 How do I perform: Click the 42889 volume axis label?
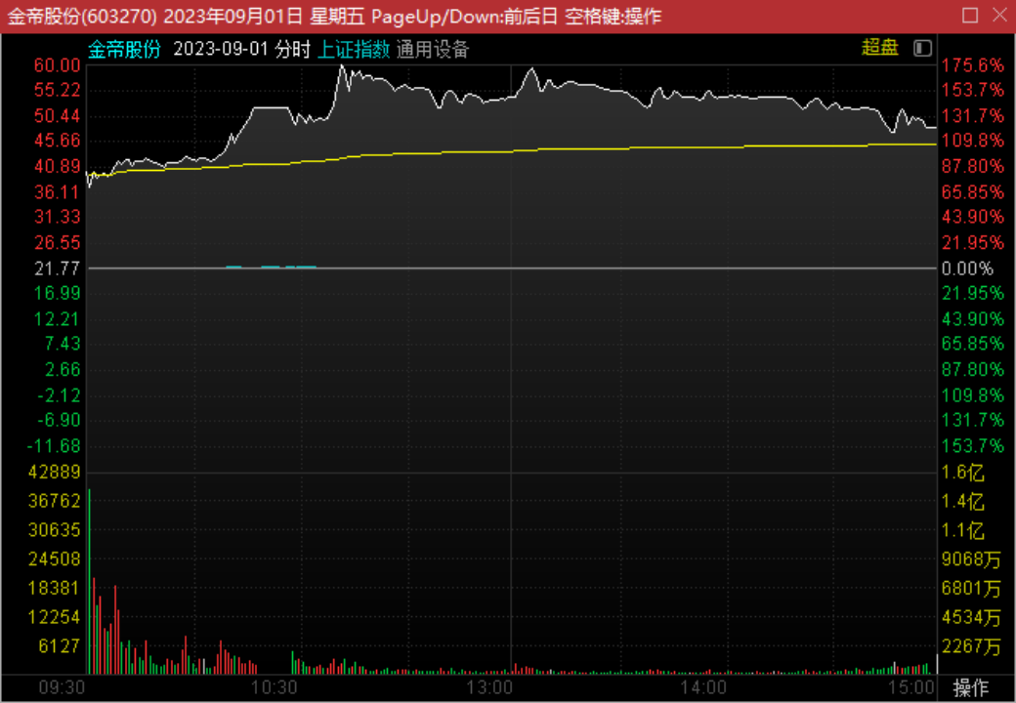[x=55, y=472]
